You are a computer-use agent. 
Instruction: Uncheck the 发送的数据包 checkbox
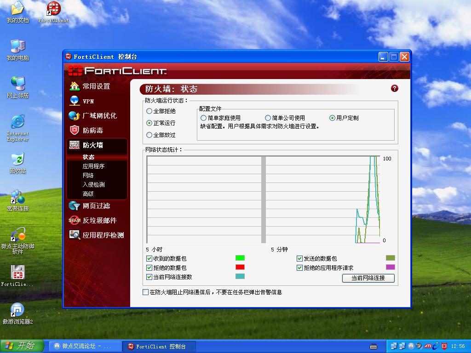tap(299, 258)
